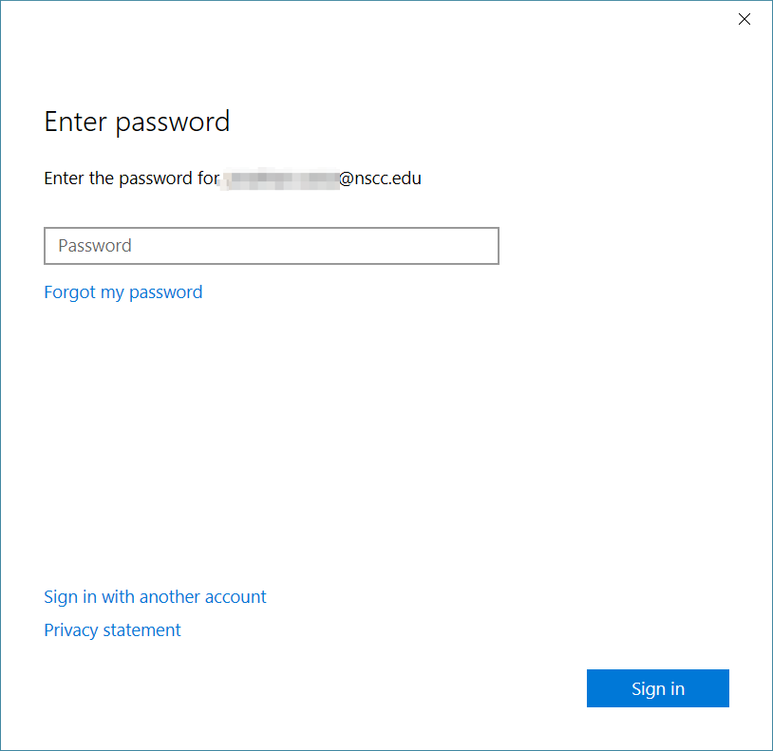
Task: Open Privacy statement link near bottom
Action: [112, 630]
